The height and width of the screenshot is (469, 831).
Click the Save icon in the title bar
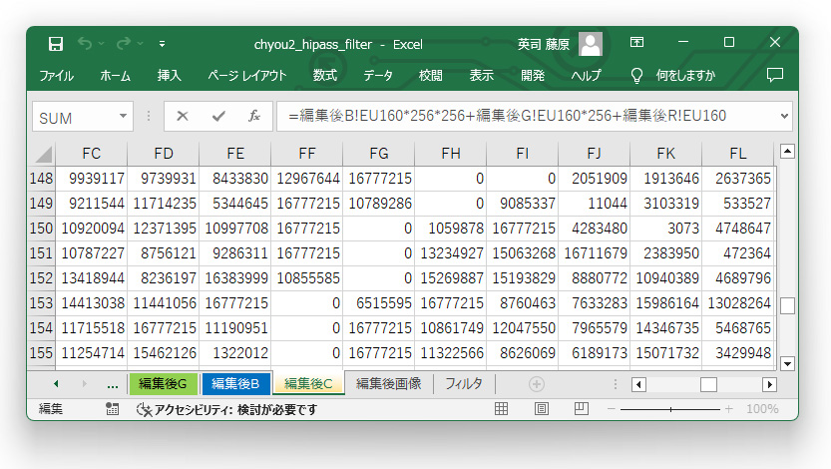click(x=56, y=44)
